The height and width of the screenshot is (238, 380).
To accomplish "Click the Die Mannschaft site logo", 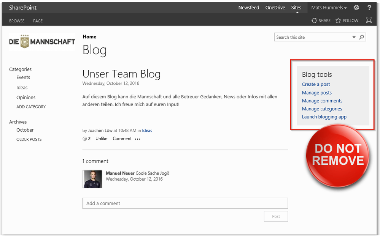I will (42, 42).
